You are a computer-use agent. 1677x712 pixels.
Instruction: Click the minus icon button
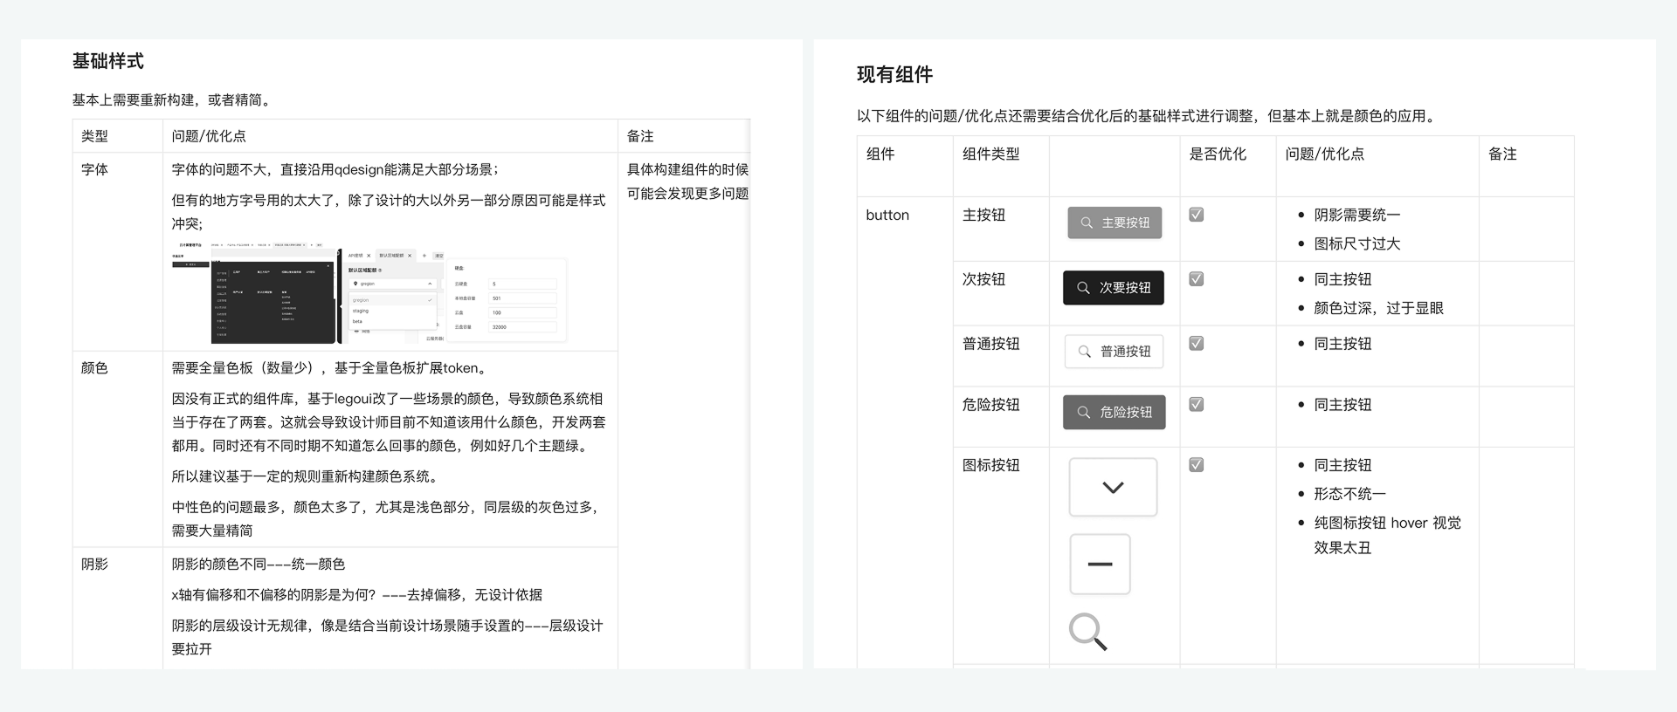(x=1100, y=565)
